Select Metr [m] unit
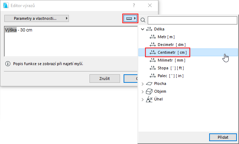The image size is (239, 144). pyautogui.click(x=166, y=37)
